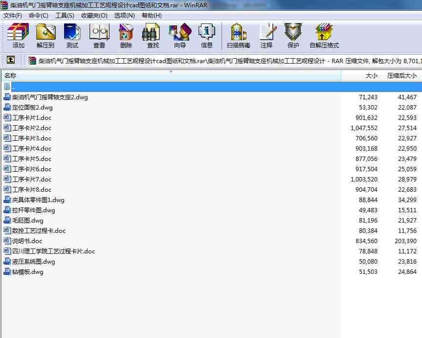
Task: Click the 保护 (Protect) shield icon
Action: pos(293,32)
